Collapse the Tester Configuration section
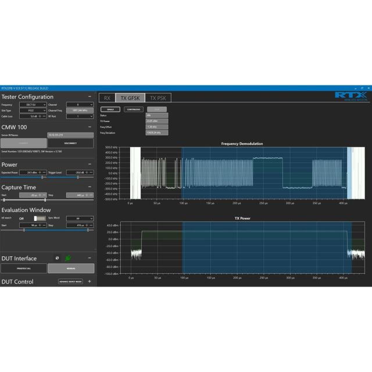 90,97
